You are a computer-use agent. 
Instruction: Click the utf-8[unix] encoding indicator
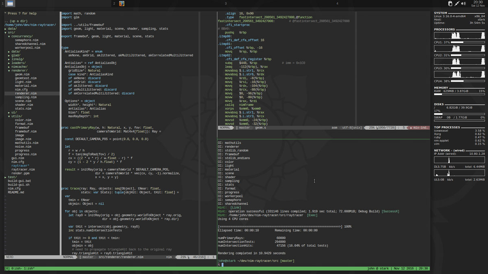tap(352, 128)
